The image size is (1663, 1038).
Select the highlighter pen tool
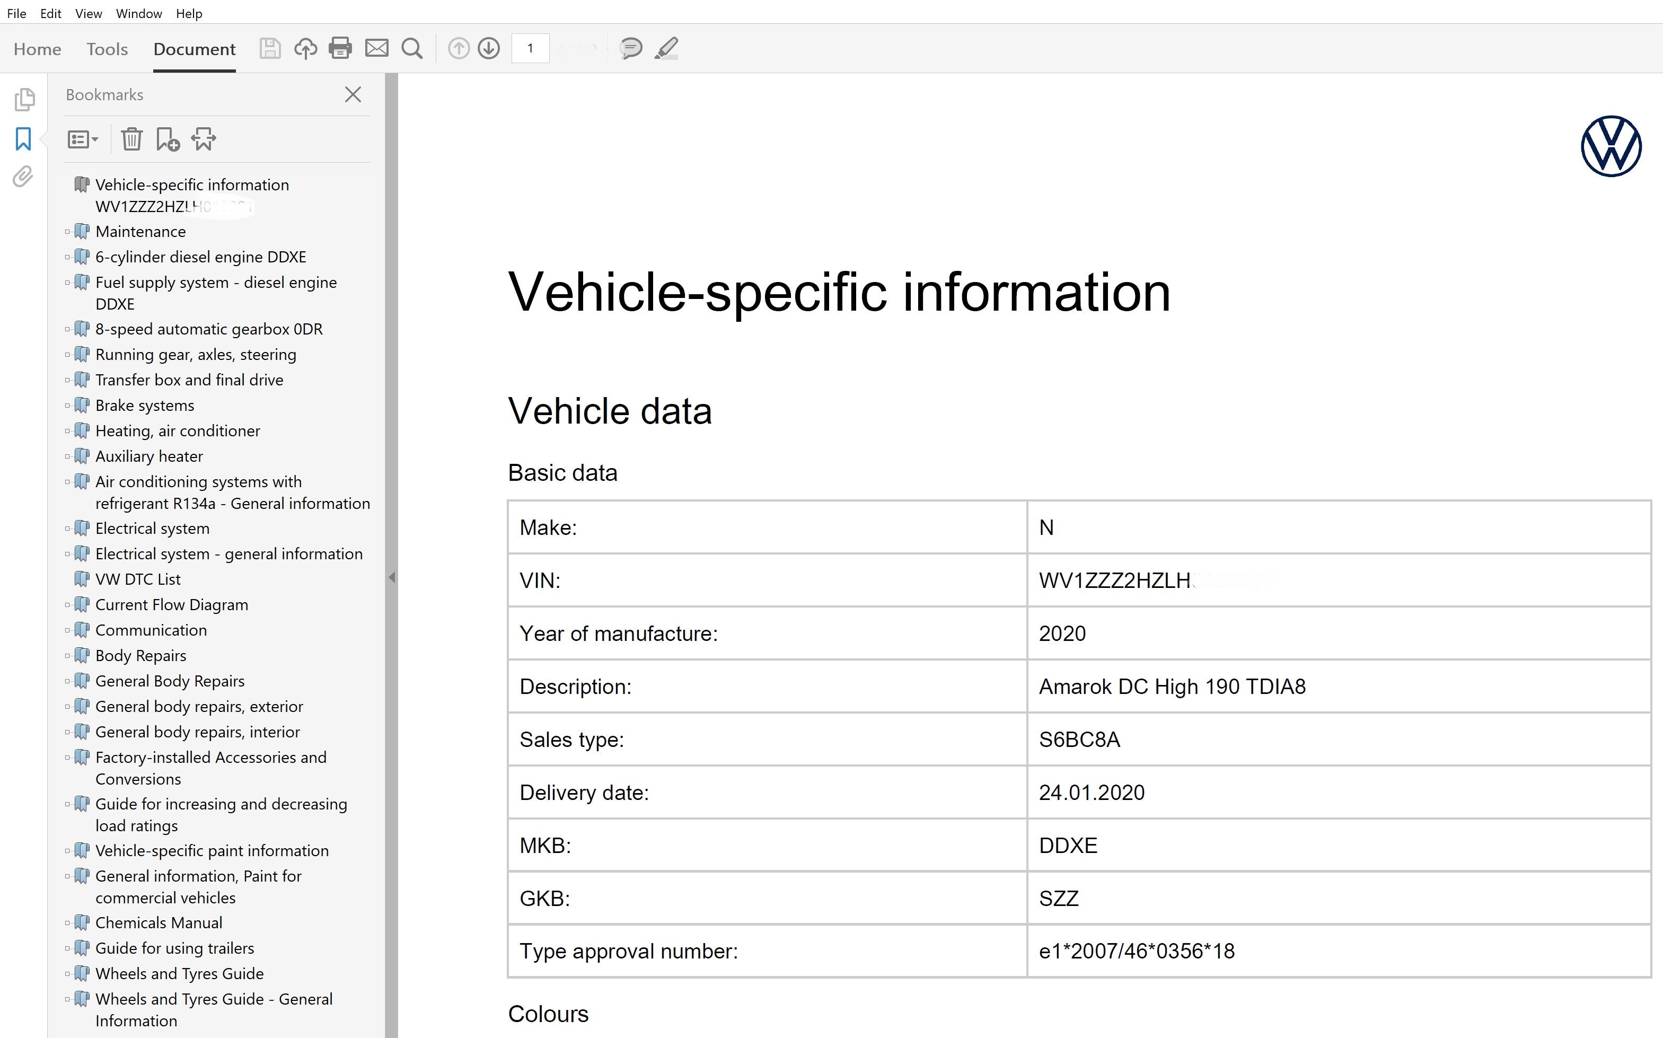666,48
